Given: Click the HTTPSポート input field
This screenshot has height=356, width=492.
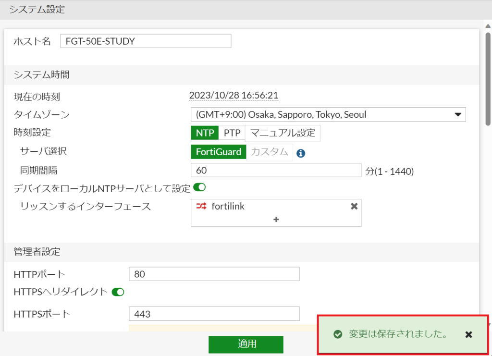Looking at the screenshot, I should 214,314.
